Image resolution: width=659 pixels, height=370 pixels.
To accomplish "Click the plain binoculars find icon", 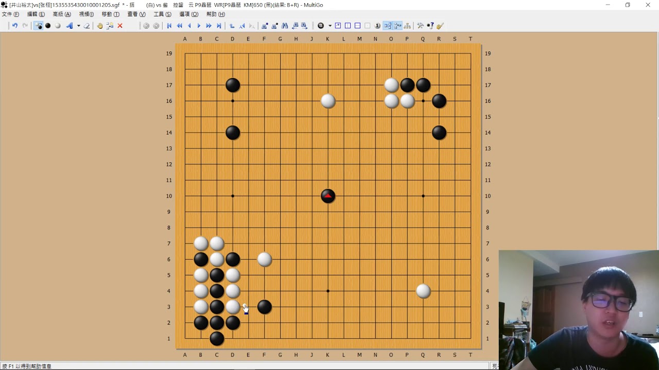I will 285,26.
